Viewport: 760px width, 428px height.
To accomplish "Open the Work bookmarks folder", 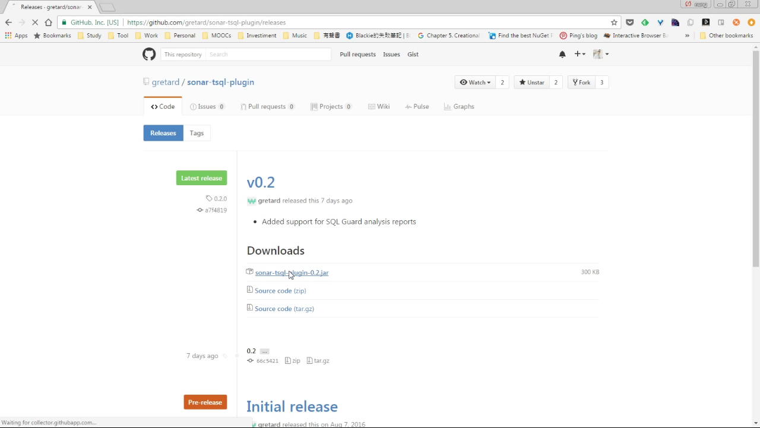I will point(146,36).
